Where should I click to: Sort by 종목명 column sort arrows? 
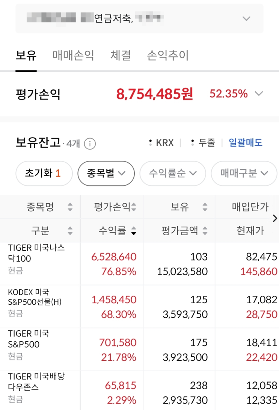tap(70, 207)
